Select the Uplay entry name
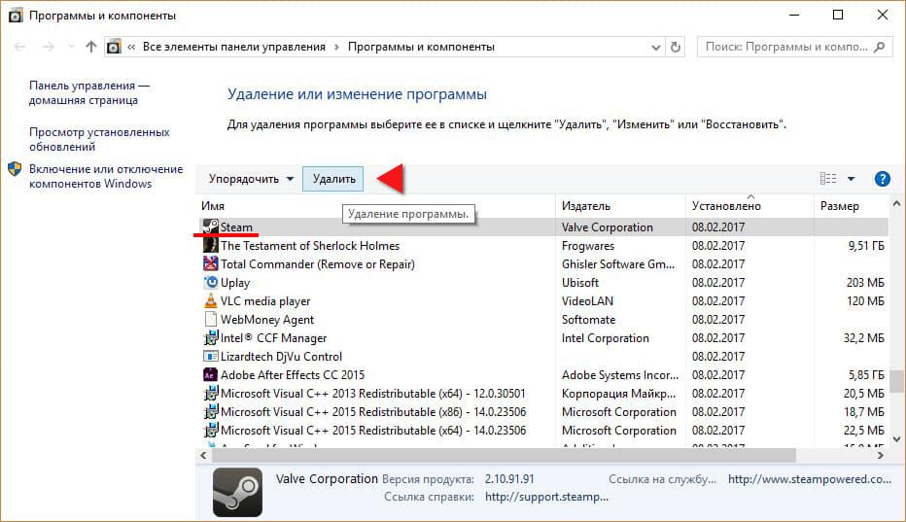The image size is (906, 522). 235,283
